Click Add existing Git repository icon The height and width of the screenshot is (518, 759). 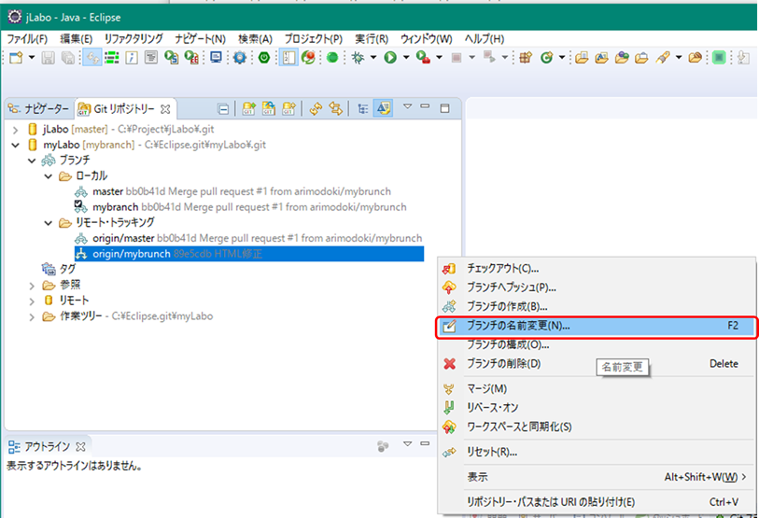248,108
